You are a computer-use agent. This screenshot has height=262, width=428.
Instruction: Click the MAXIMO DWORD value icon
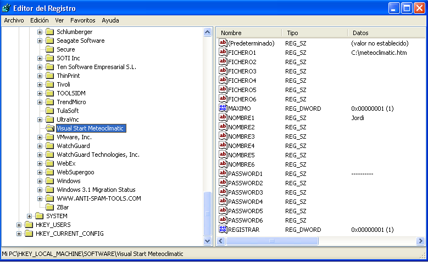click(223, 109)
